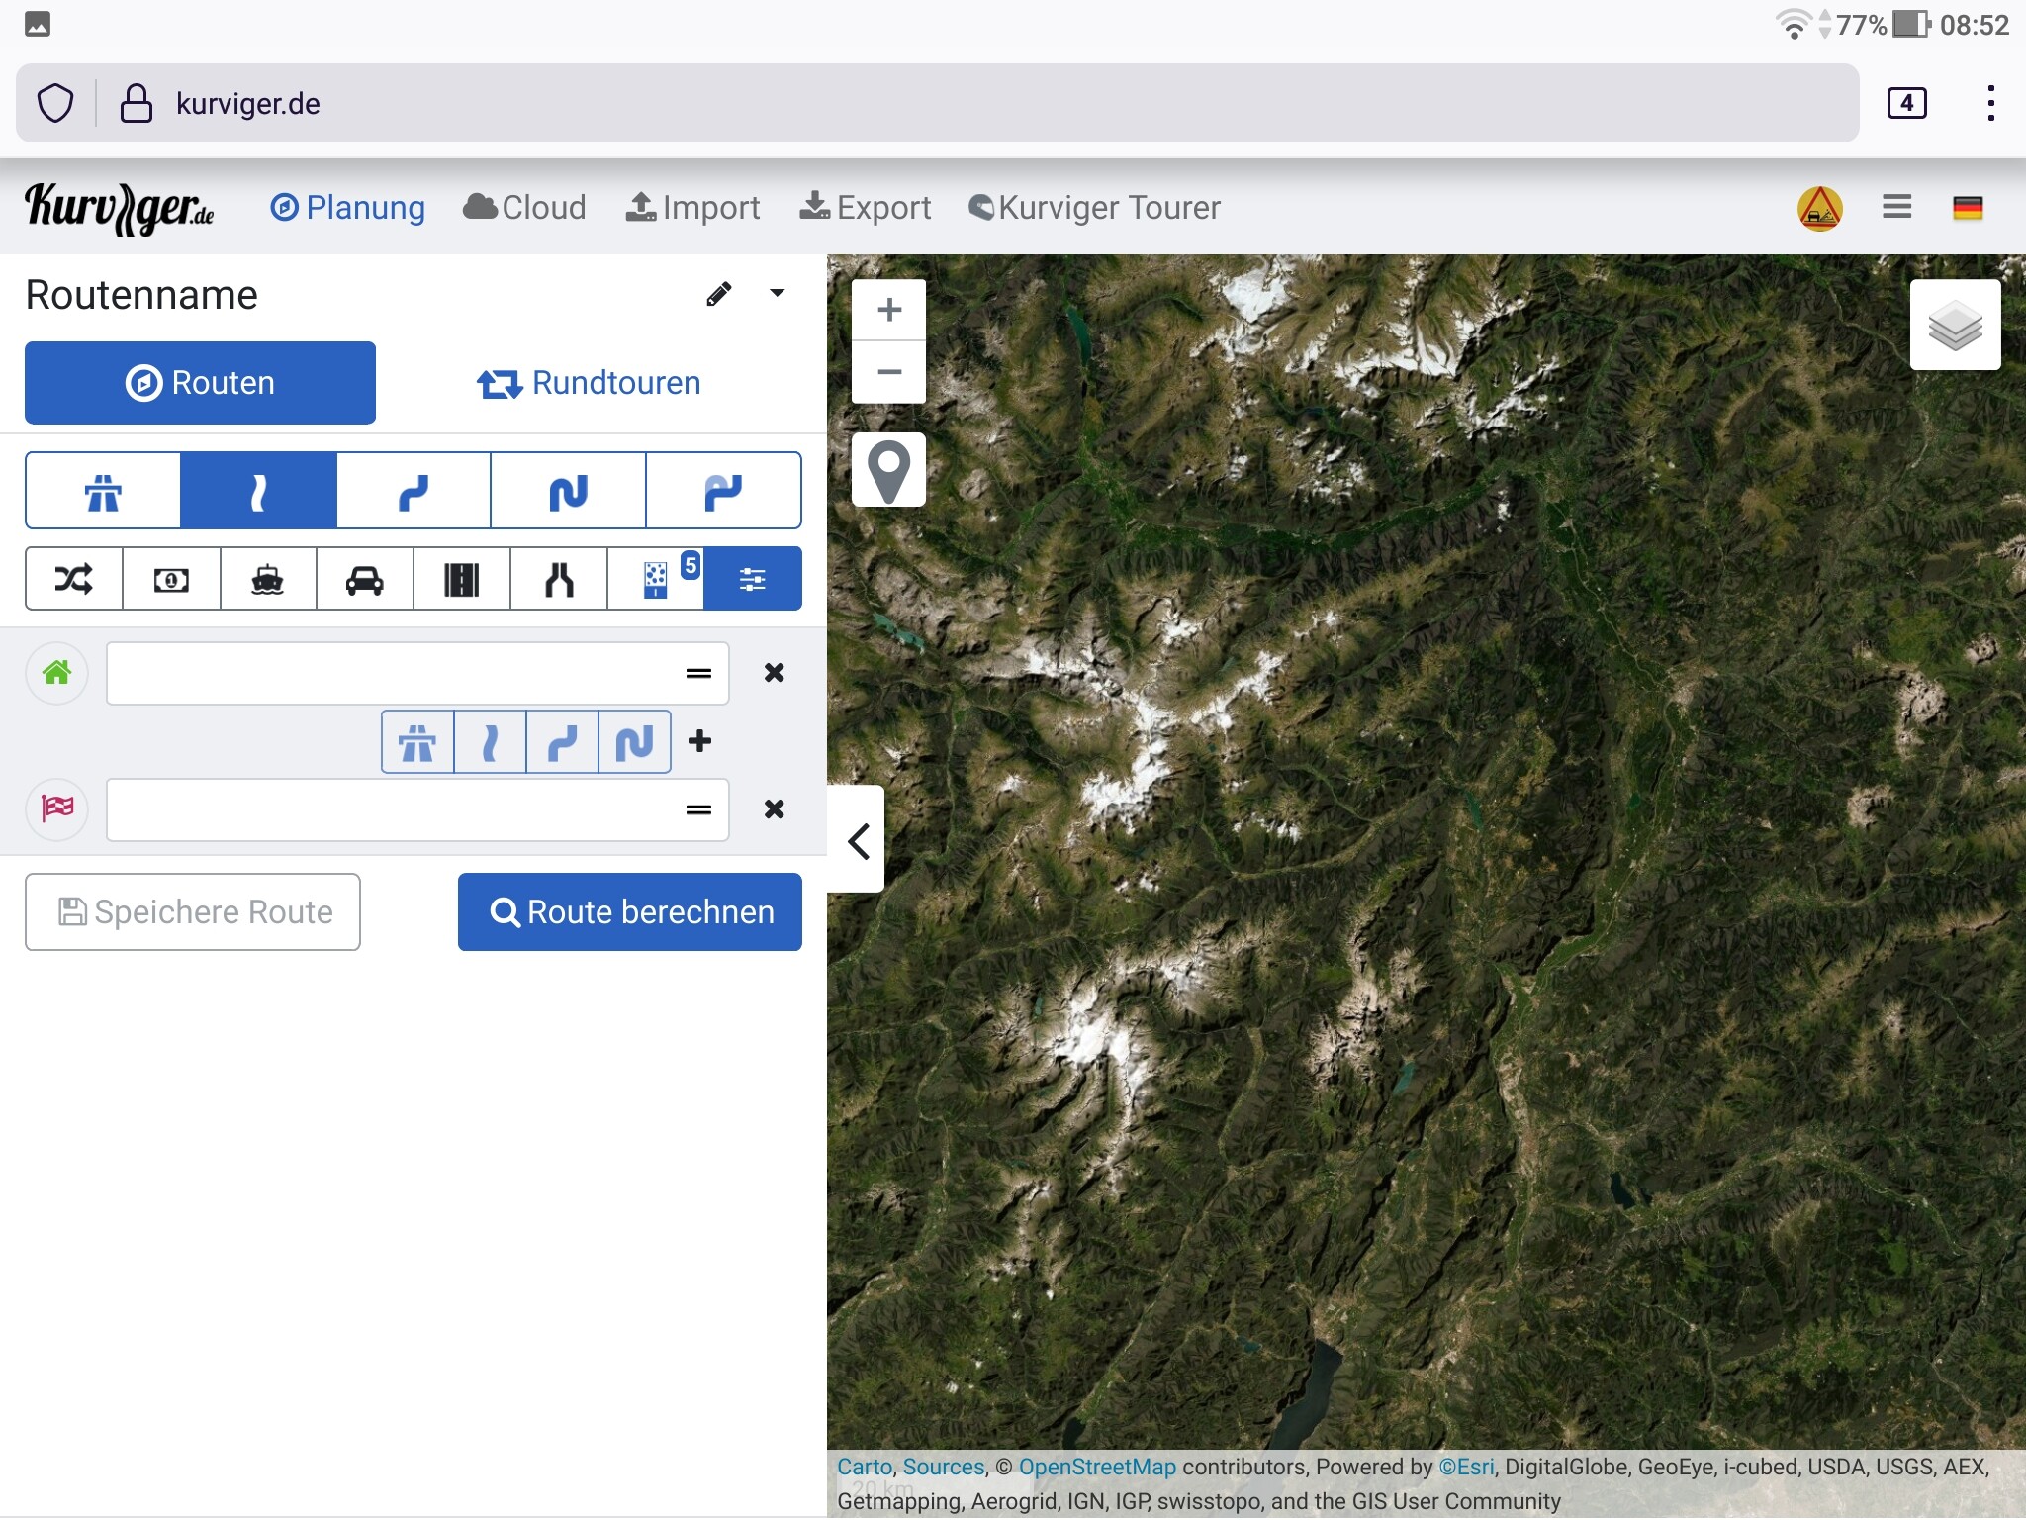
Task: Open the hamburger menu in header
Action: click(x=1896, y=207)
